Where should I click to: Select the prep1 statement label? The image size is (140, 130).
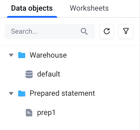tap(46, 113)
